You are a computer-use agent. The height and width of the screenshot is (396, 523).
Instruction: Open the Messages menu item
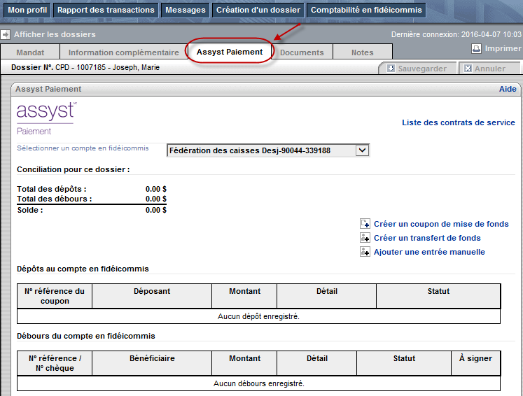coord(185,10)
